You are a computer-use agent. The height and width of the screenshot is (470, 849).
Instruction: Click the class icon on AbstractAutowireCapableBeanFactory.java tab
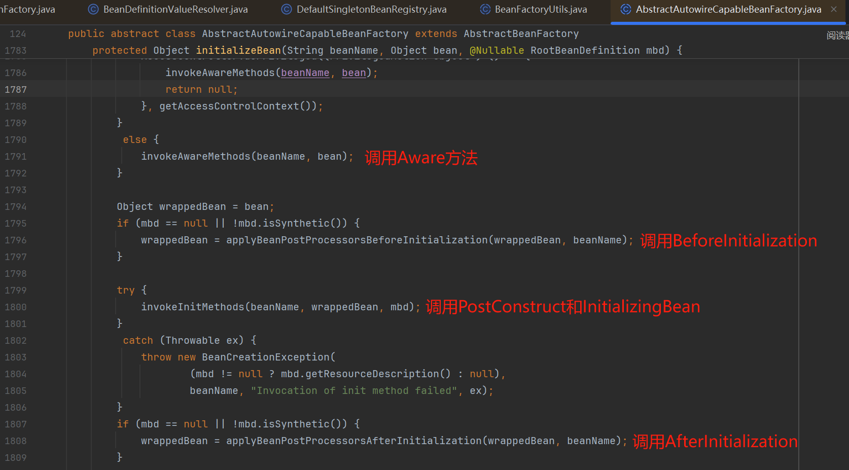click(x=626, y=9)
